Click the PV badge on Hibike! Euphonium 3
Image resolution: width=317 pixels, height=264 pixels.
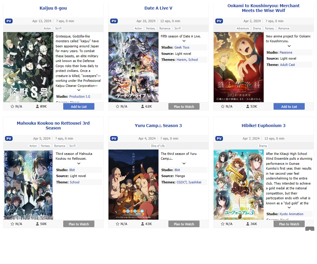click(219, 138)
